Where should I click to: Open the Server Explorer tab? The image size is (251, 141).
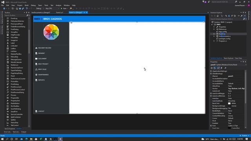coord(9,129)
